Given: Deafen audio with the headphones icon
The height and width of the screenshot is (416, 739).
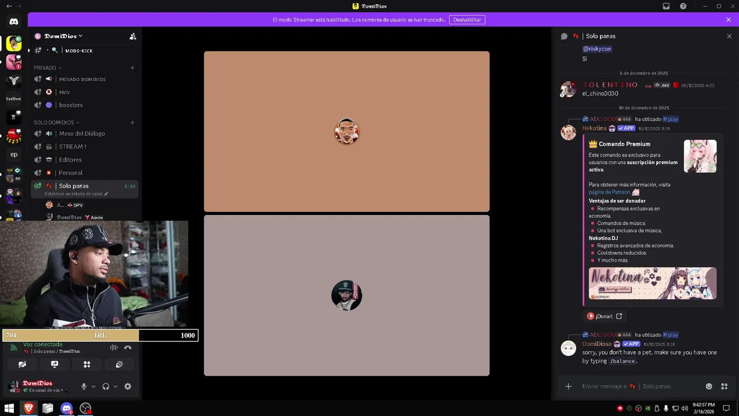Looking at the screenshot, I should [106, 387].
